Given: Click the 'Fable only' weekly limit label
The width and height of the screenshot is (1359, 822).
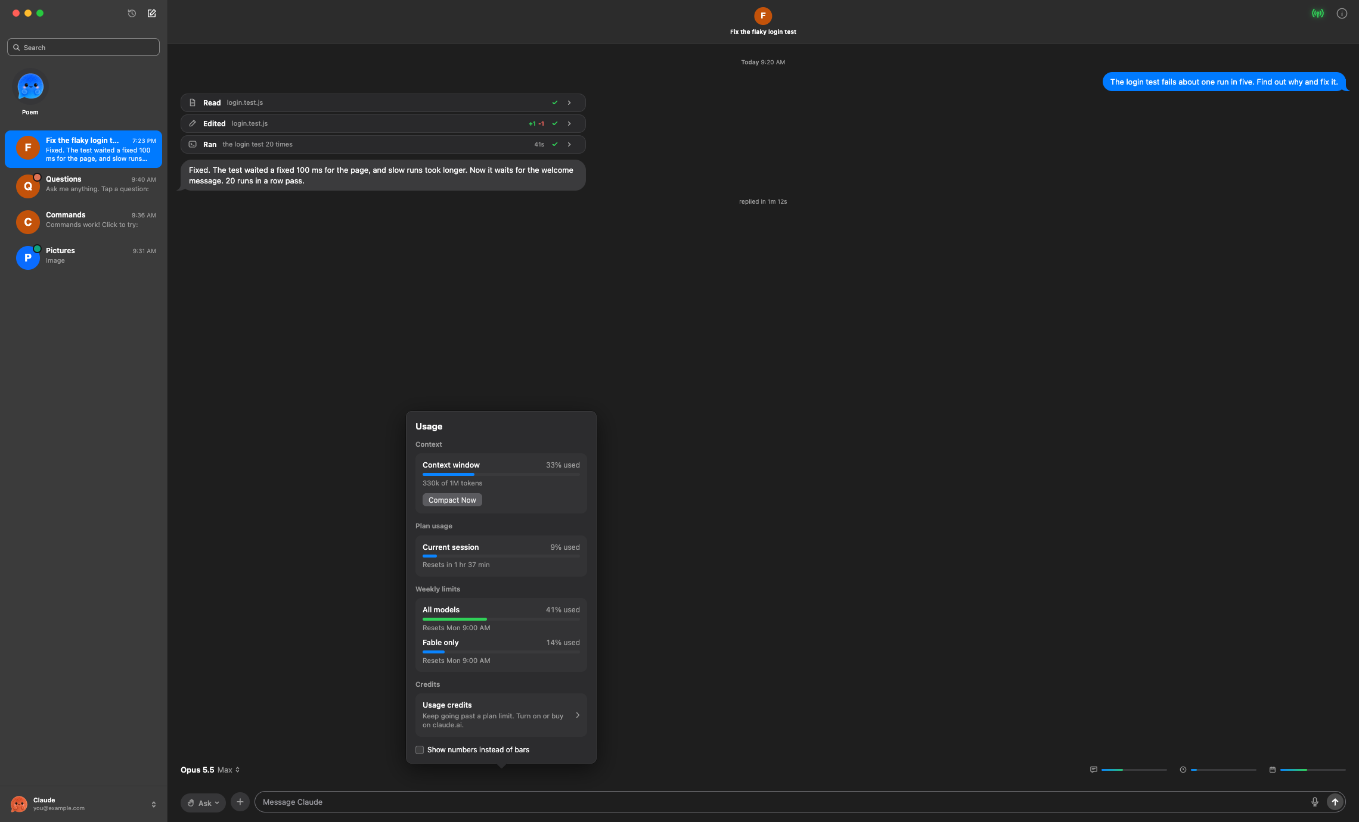Looking at the screenshot, I should pos(440,642).
